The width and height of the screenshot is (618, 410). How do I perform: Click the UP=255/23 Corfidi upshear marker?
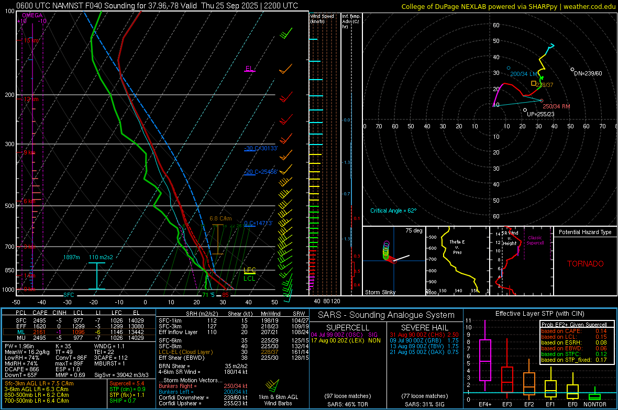525,110
